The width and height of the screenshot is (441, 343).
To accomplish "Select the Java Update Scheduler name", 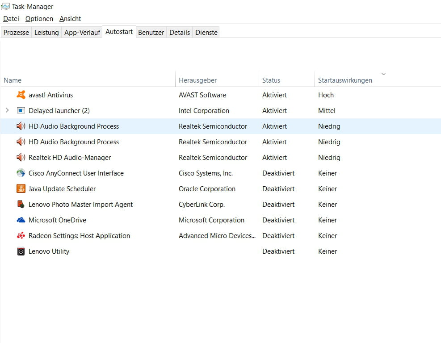I will (62, 189).
